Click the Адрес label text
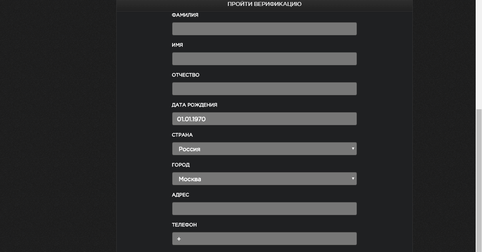 click(x=180, y=195)
